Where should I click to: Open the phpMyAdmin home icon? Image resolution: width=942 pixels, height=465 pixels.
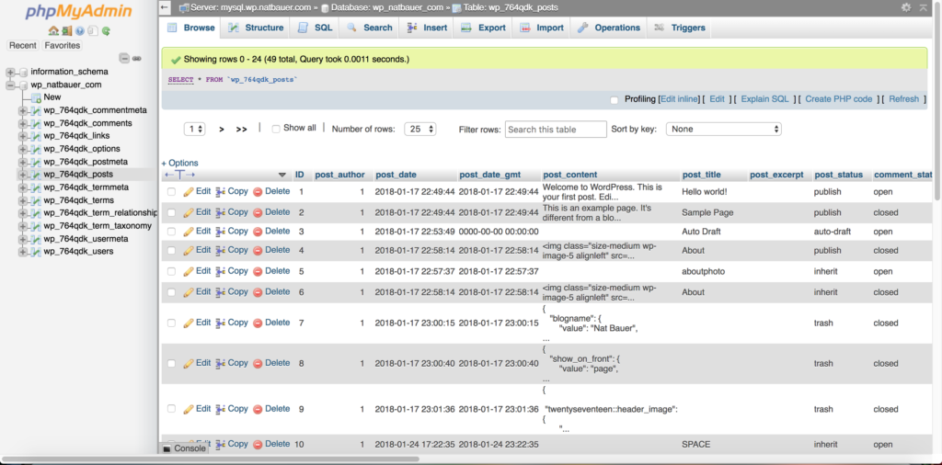(53, 30)
